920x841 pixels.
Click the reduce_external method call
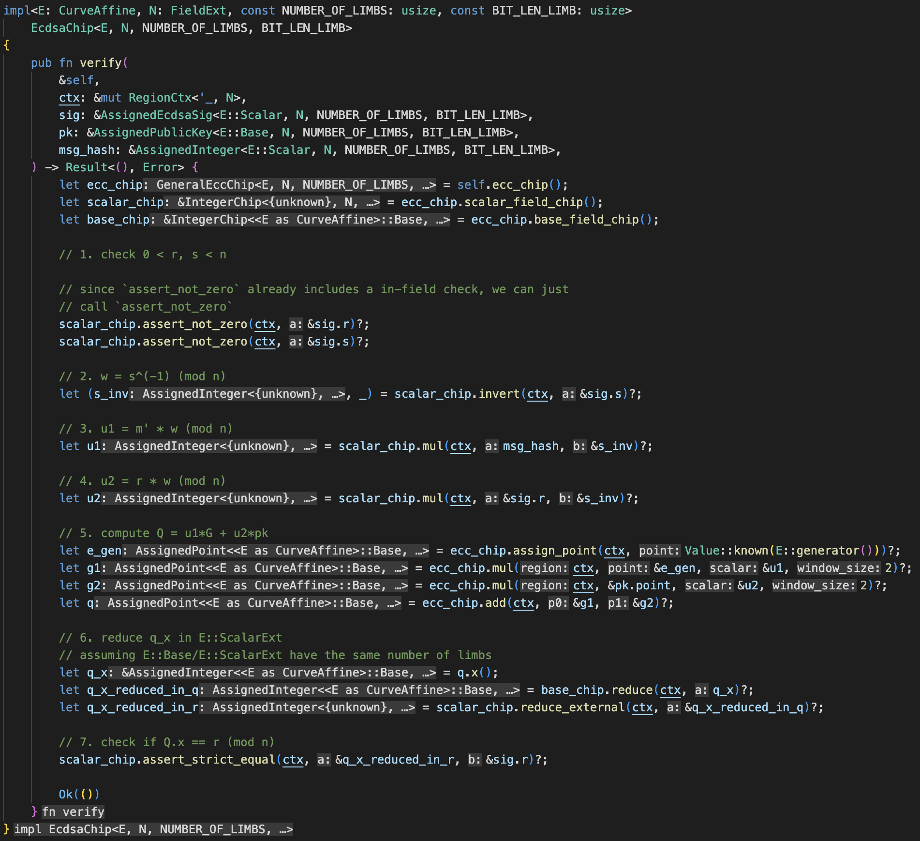point(573,707)
